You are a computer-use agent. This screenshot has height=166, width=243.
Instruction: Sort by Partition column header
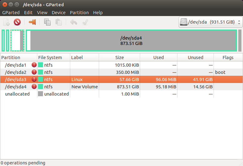pyautogui.click(x=19, y=58)
